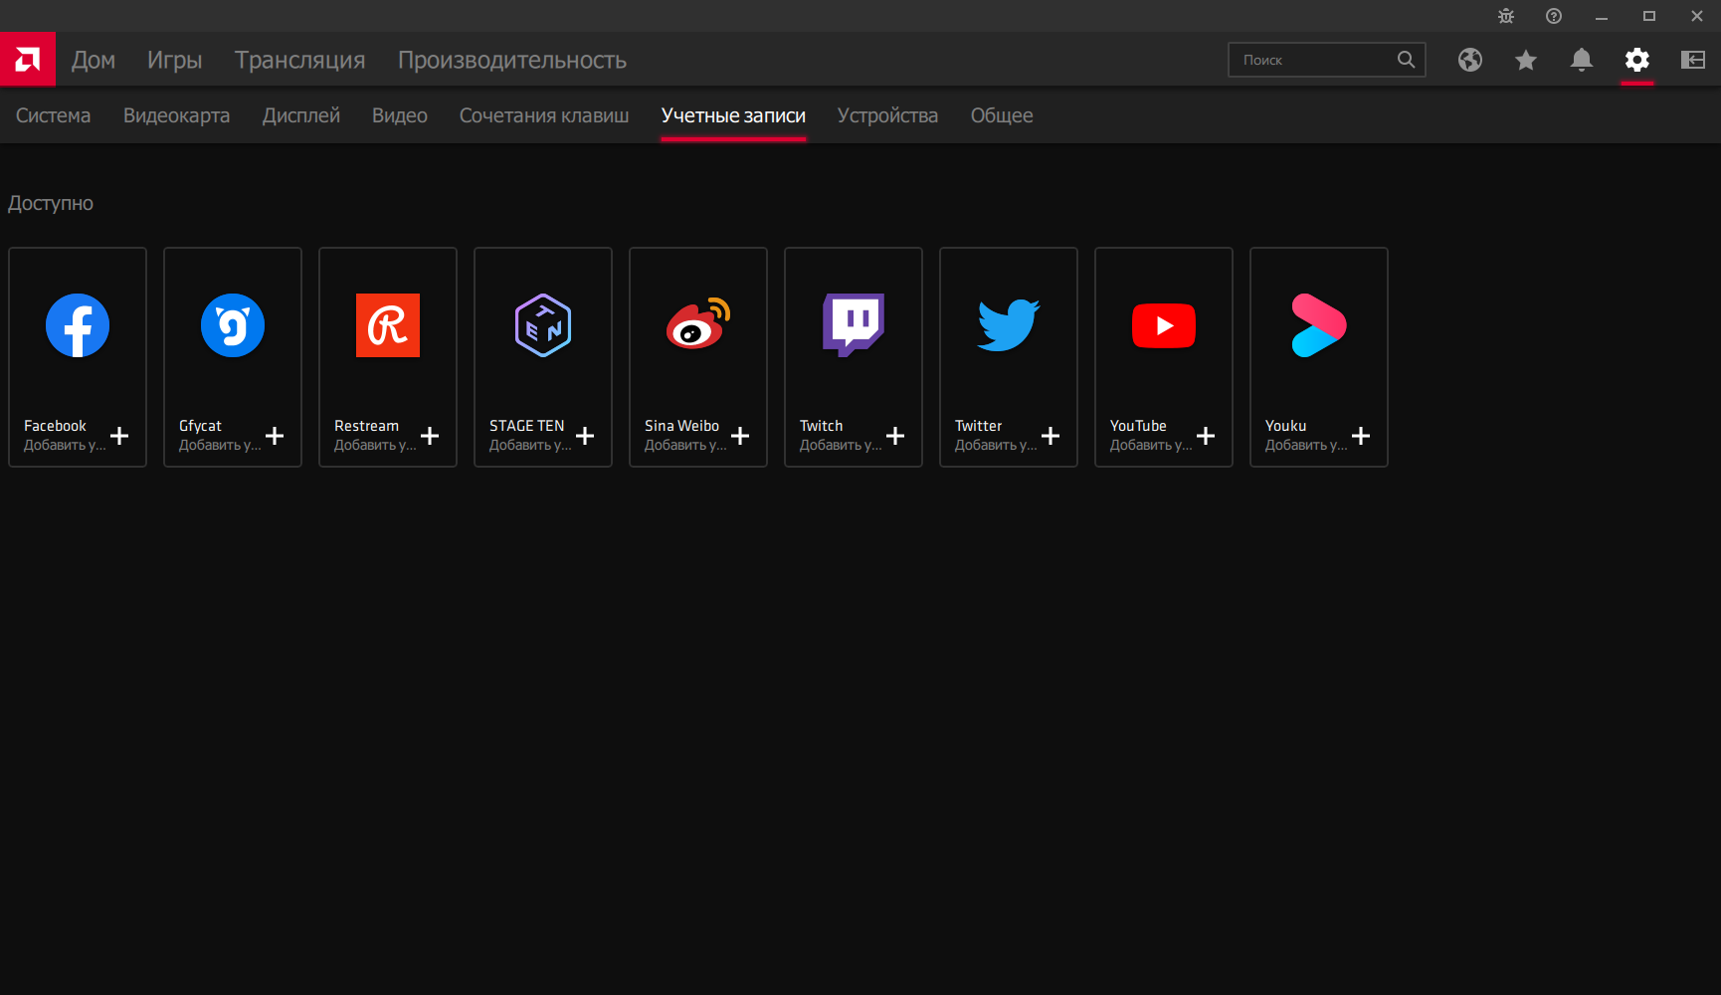Switch to the Видеокарта tab
This screenshot has height=995, width=1721.
[177, 115]
